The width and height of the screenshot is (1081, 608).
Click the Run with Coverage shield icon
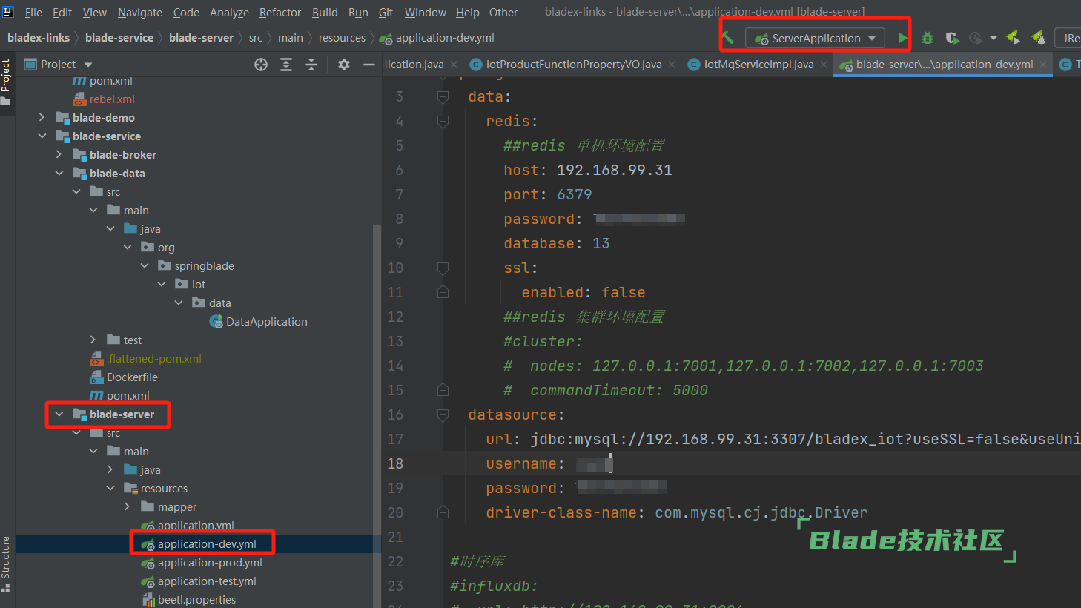click(x=953, y=38)
